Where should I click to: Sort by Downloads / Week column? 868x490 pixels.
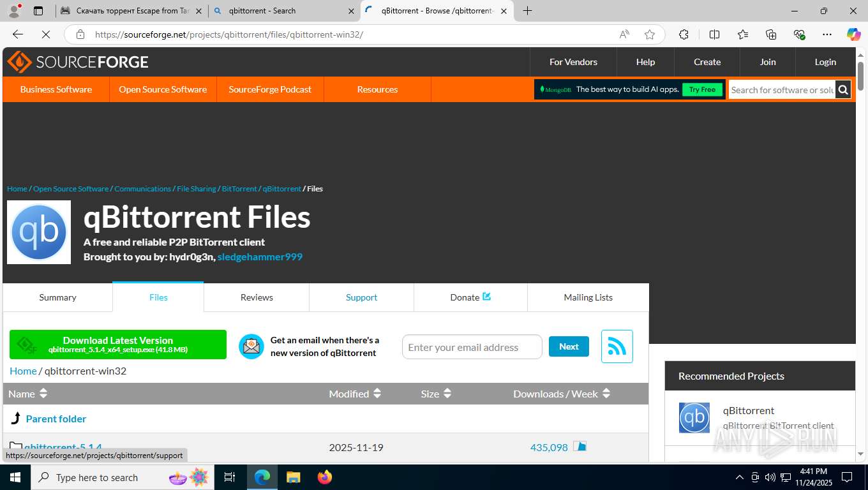(x=562, y=394)
